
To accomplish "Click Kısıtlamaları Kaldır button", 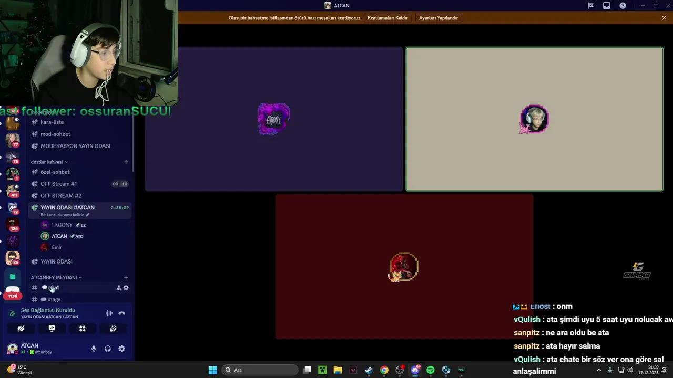I will [388, 18].
